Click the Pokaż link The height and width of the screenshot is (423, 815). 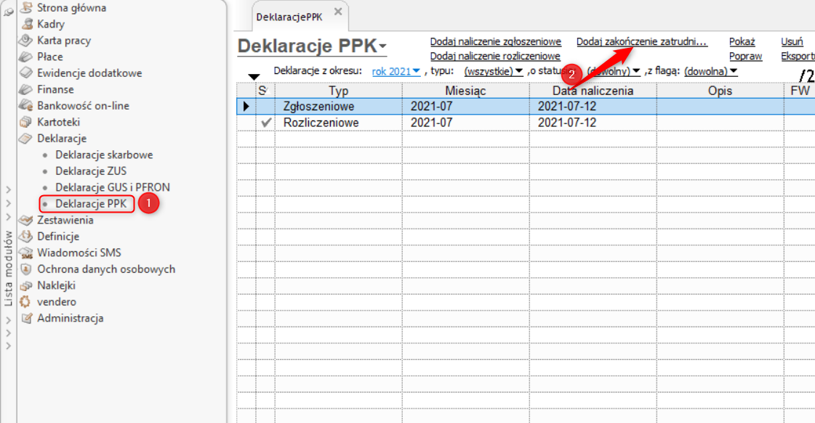pyautogui.click(x=742, y=41)
